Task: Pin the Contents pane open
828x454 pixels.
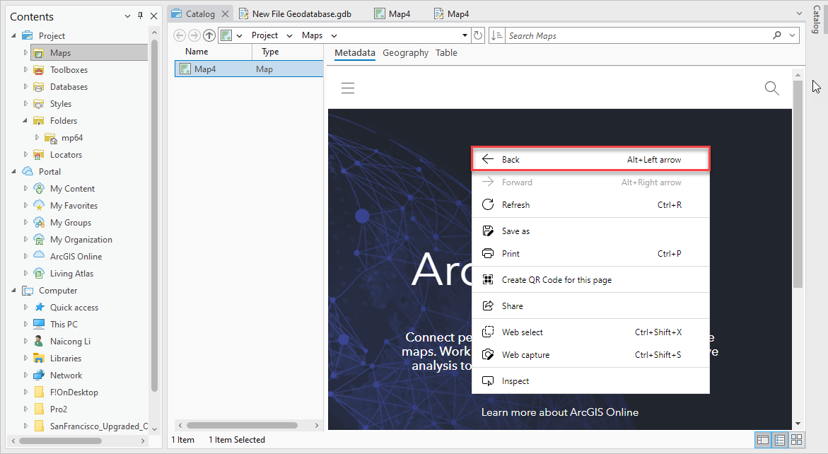Action: coord(140,15)
